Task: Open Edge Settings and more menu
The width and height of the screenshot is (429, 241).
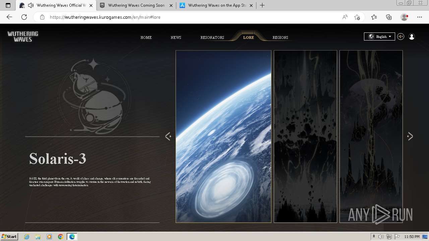Action: (420, 17)
